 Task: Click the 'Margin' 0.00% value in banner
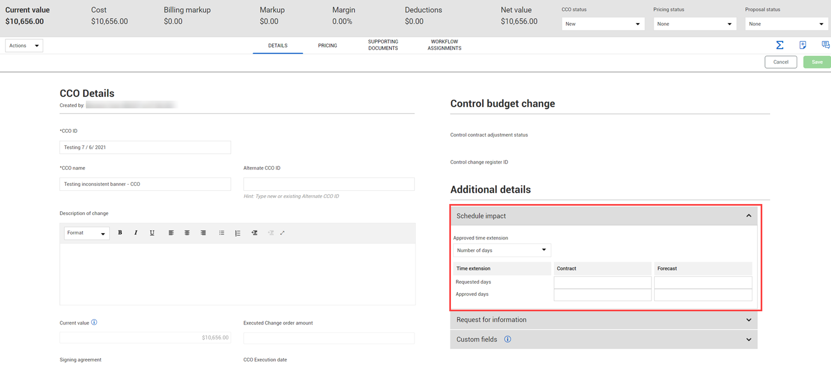point(342,22)
